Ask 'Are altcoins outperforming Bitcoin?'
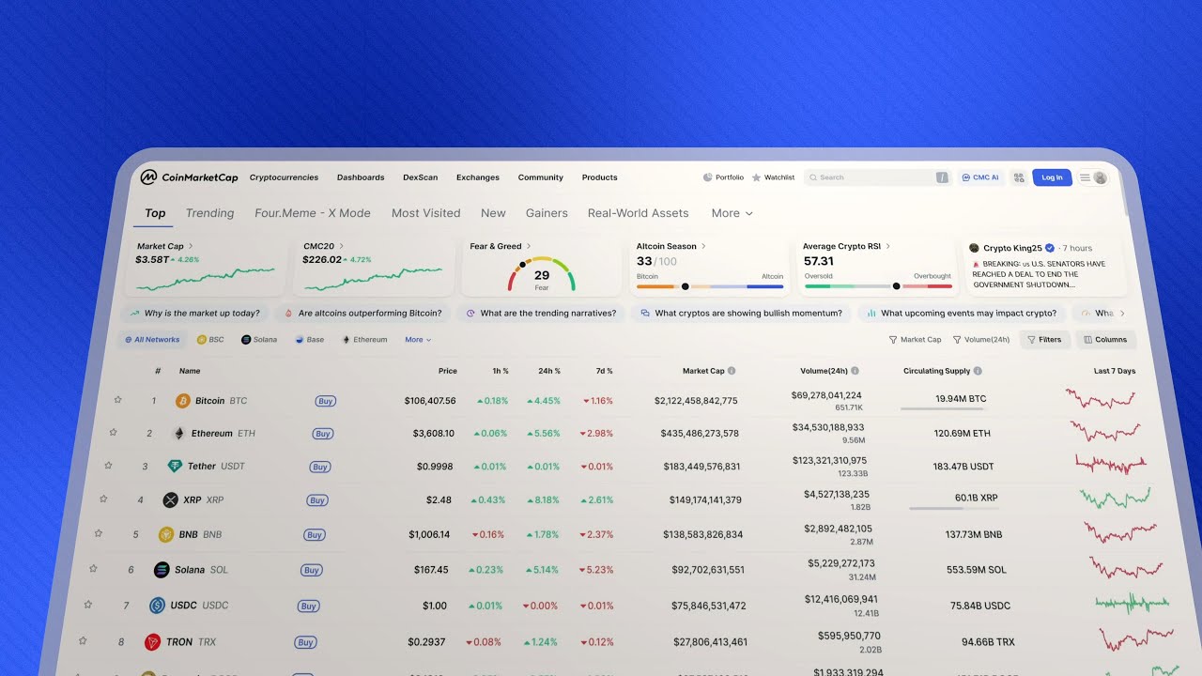1202x676 pixels. [362, 314]
